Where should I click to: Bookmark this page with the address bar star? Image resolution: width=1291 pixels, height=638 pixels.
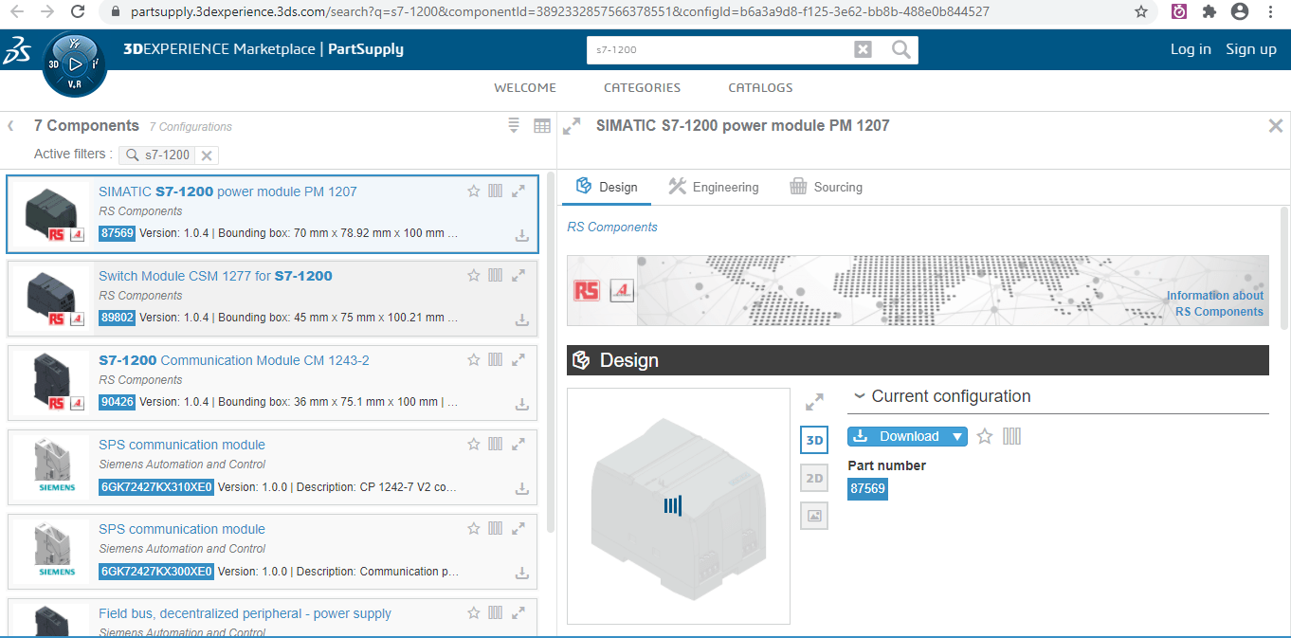pyautogui.click(x=1141, y=11)
